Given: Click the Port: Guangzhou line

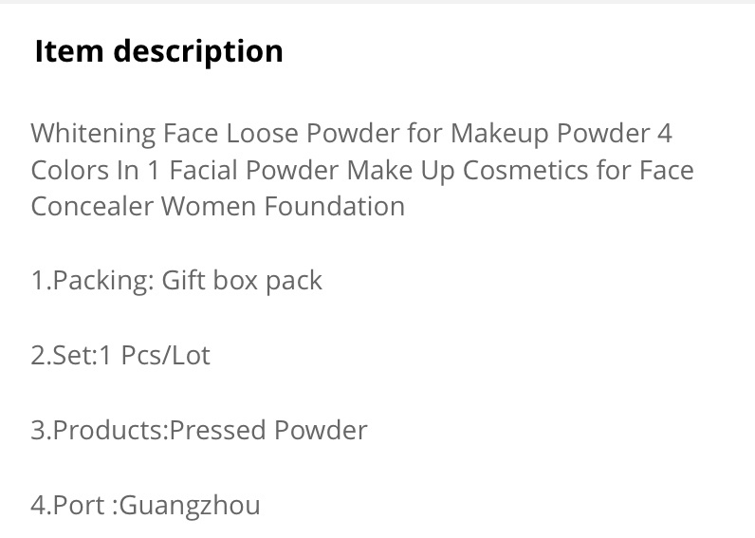Looking at the screenshot, I should pyautogui.click(x=146, y=506).
